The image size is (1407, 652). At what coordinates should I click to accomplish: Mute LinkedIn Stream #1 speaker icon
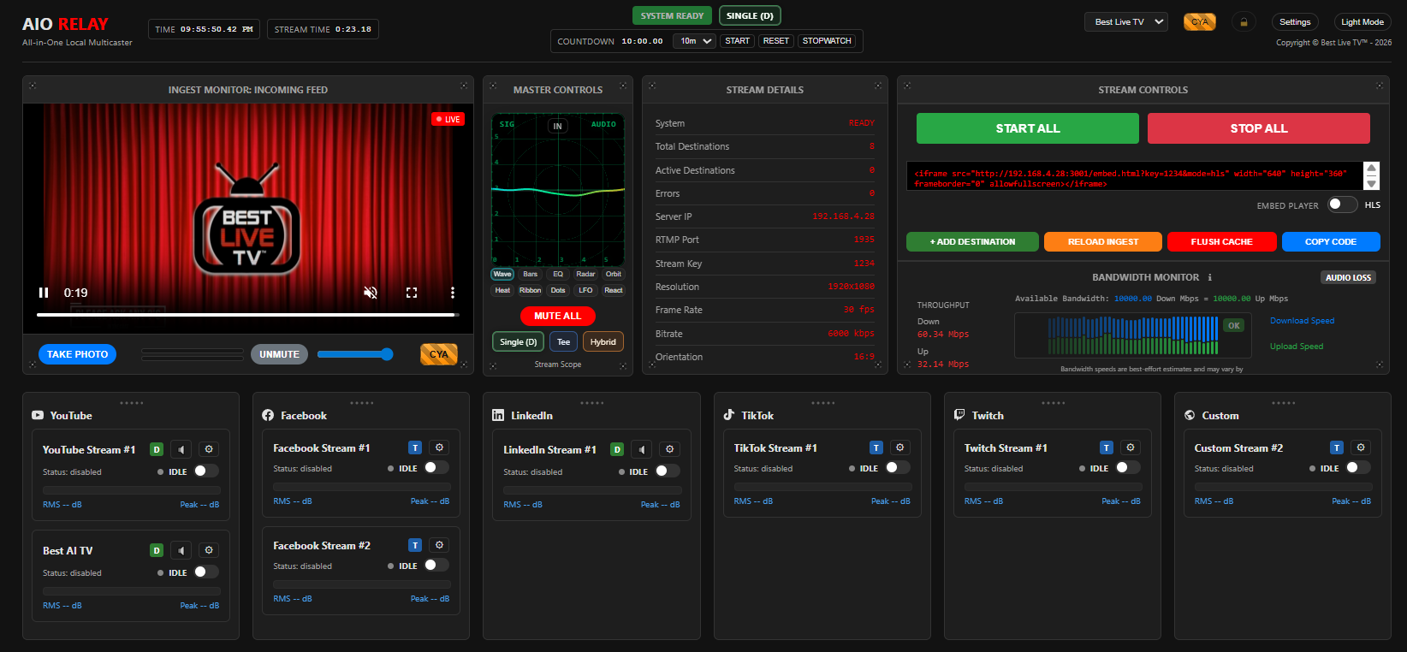[641, 449]
